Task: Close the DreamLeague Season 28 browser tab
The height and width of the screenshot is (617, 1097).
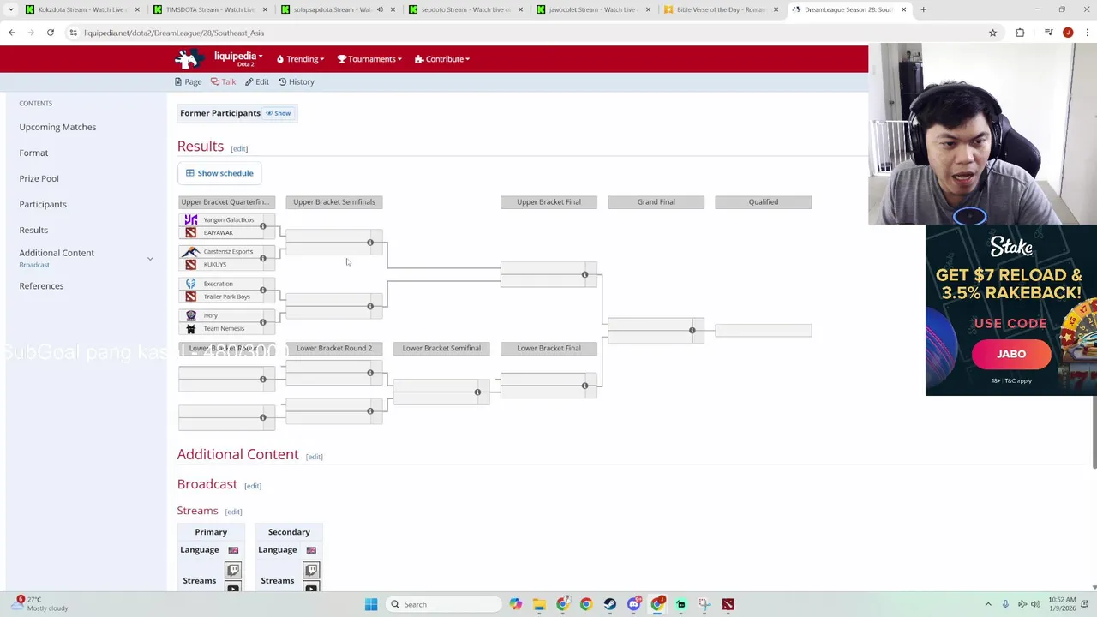Action: (903, 9)
